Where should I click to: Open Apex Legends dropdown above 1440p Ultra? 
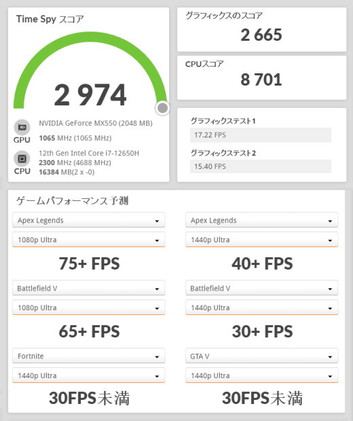click(262, 220)
